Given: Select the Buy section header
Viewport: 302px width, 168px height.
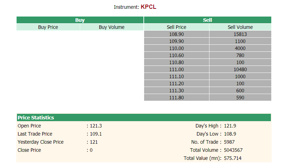Looking at the screenshot, I should (x=80, y=20).
